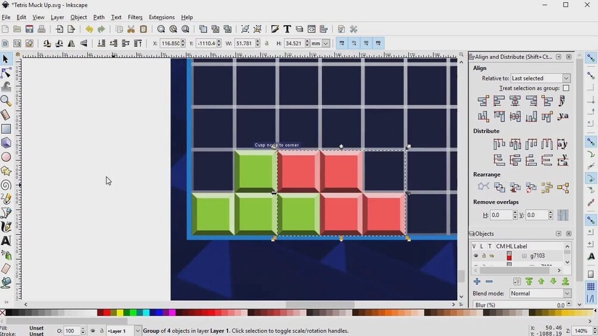The width and height of the screenshot is (598, 336).
Task: Pick the yellow palette swatch
Action: (x=120, y=313)
